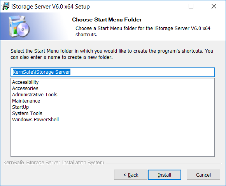Choose the Administrative Tools folder
This screenshot has height=186, width=226.
(x=35, y=94)
